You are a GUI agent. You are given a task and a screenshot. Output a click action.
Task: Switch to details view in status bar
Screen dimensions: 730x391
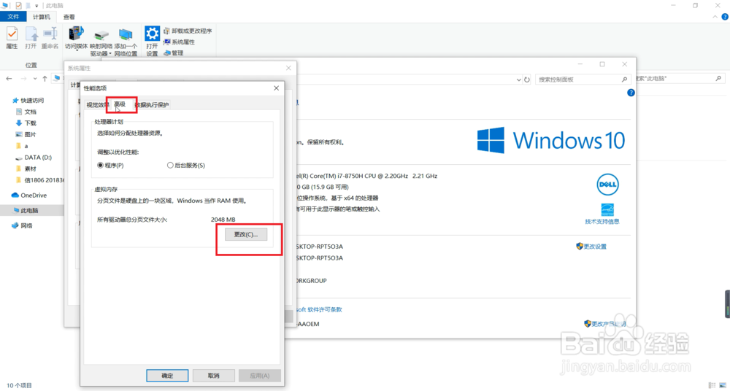coord(712,385)
